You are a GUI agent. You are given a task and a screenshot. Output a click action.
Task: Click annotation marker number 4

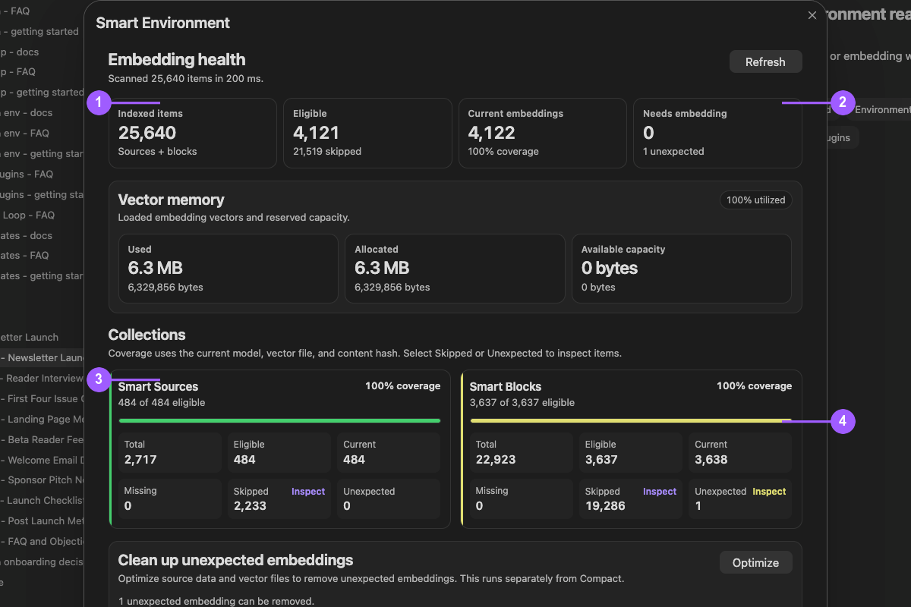pyautogui.click(x=843, y=421)
